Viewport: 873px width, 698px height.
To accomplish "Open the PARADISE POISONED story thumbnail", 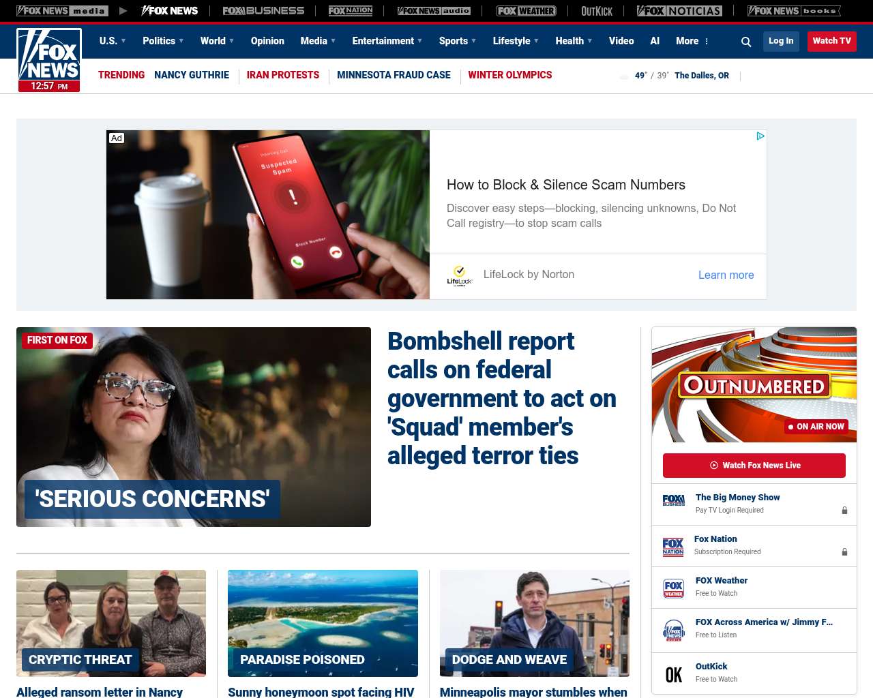I will tap(323, 623).
